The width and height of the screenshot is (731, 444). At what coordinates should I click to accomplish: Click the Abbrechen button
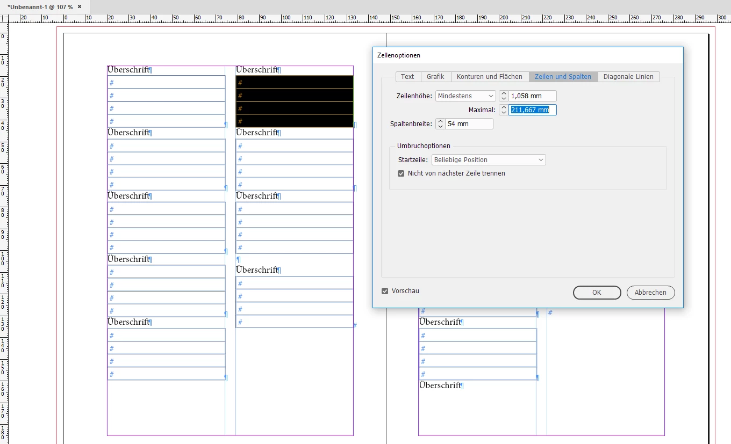point(650,293)
